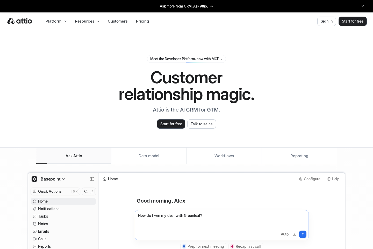Image resolution: width=373 pixels, height=249 pixels.
Task: Open the Customers page
Action: point(118,21)
